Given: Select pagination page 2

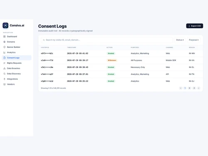Looking at the screenshot, I should (189, 88).
